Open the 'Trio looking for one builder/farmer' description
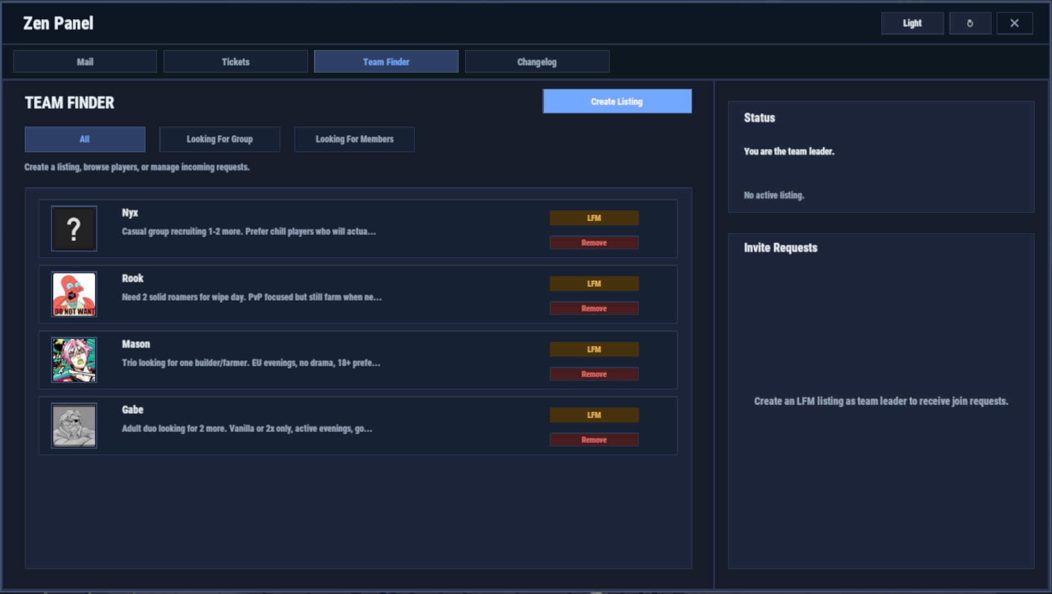 (x=251, y=363)
